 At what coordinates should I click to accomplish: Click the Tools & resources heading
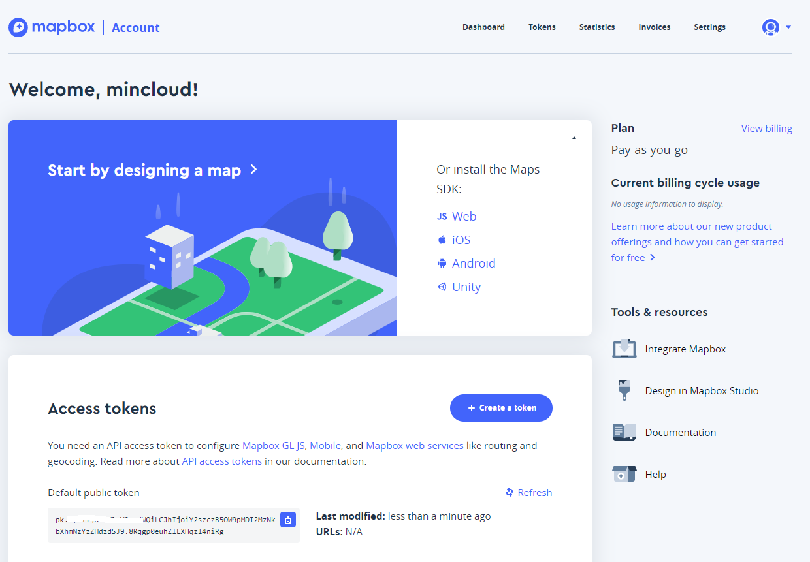pyautogui.click(x=659, y=312)
